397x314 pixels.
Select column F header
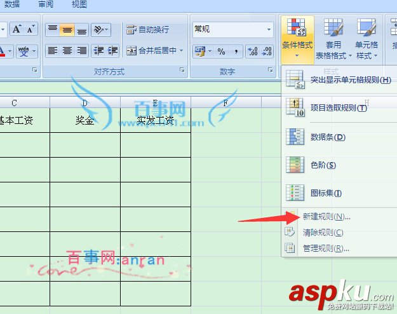[226, 103]
